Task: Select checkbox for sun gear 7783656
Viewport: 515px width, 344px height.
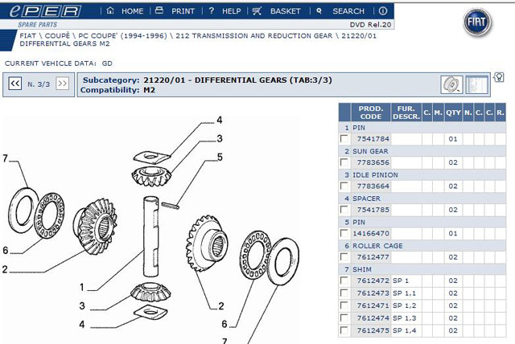Action: [345, 163]
